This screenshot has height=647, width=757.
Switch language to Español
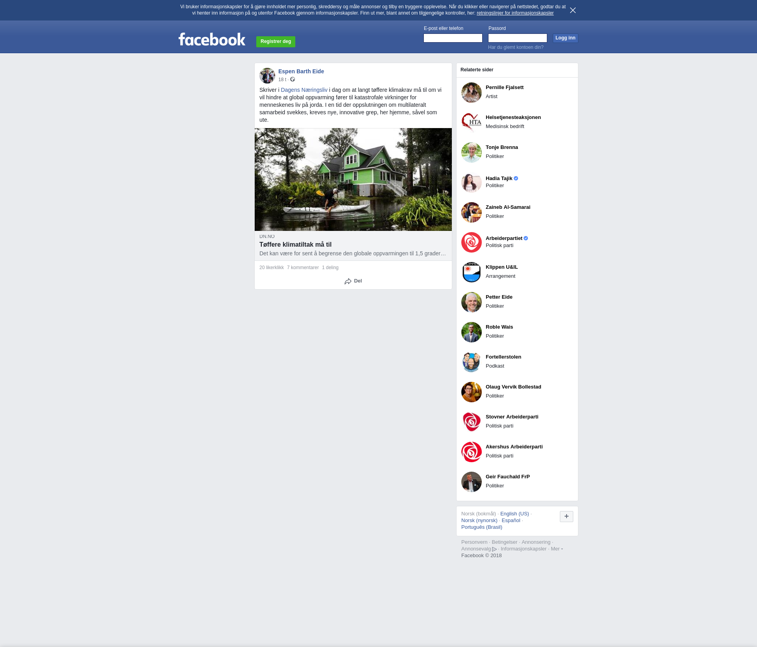coord(511,521)
